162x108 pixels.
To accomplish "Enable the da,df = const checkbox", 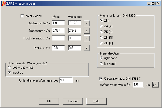I will pyautogui.click(x=22, y=16).
